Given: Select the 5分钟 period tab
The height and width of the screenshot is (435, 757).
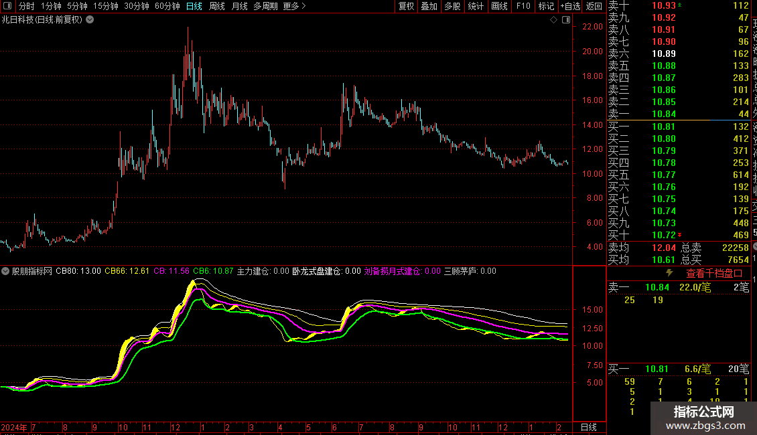Looking at the screenshot, I should (x=77, y=7).
